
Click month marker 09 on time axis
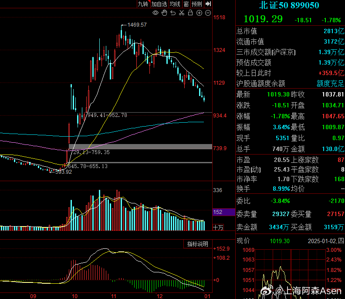[33, 296]
